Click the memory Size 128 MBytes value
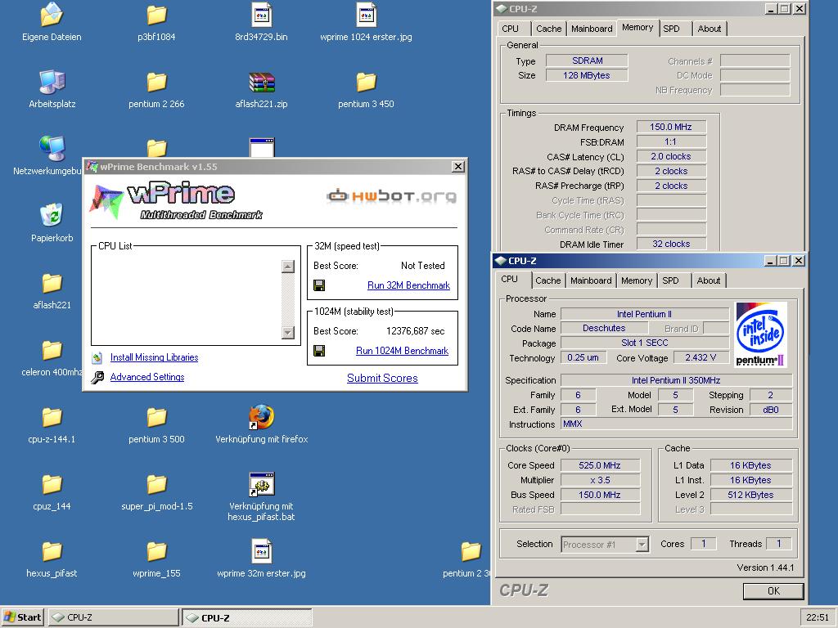The height and width of the screenshot is (628, 838). click(586, 75)
